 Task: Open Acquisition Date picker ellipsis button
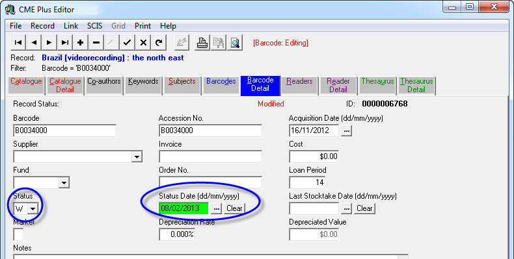pyautogui.click(x=347, y=131)
